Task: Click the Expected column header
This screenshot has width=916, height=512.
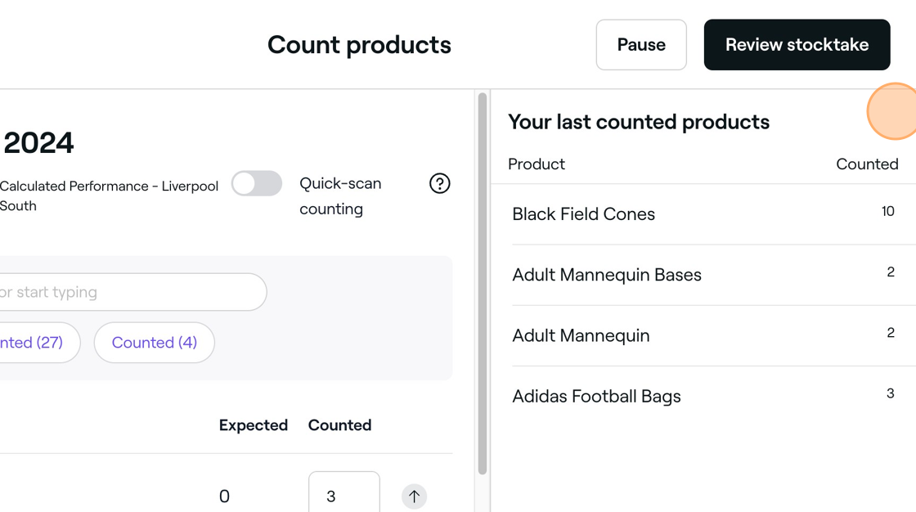Action: [254, 425]
